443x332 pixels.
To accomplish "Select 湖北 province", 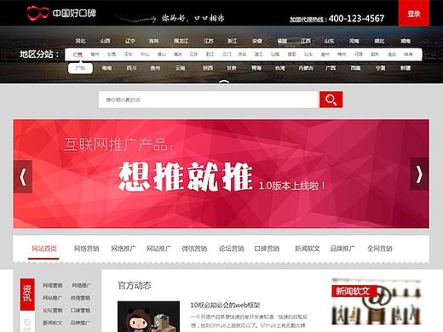I will click(379, 41).
